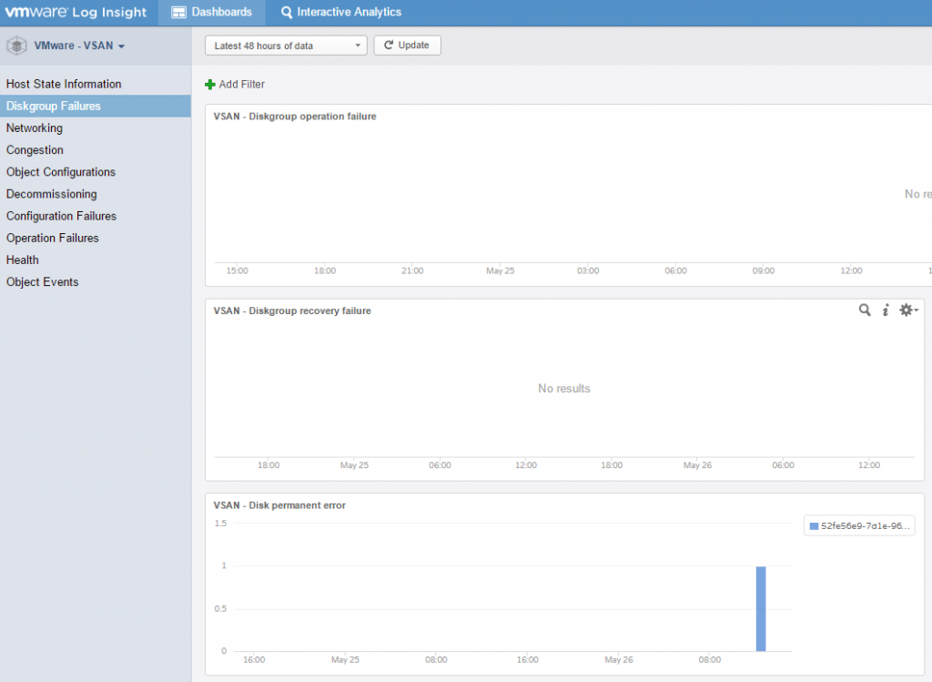Open the Networking dashboard

coord(95,127)
